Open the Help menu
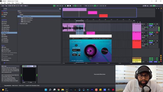Image resolution: width=163 pixels, height=92 pixels. pyautogui.click(x=22, y=3)
